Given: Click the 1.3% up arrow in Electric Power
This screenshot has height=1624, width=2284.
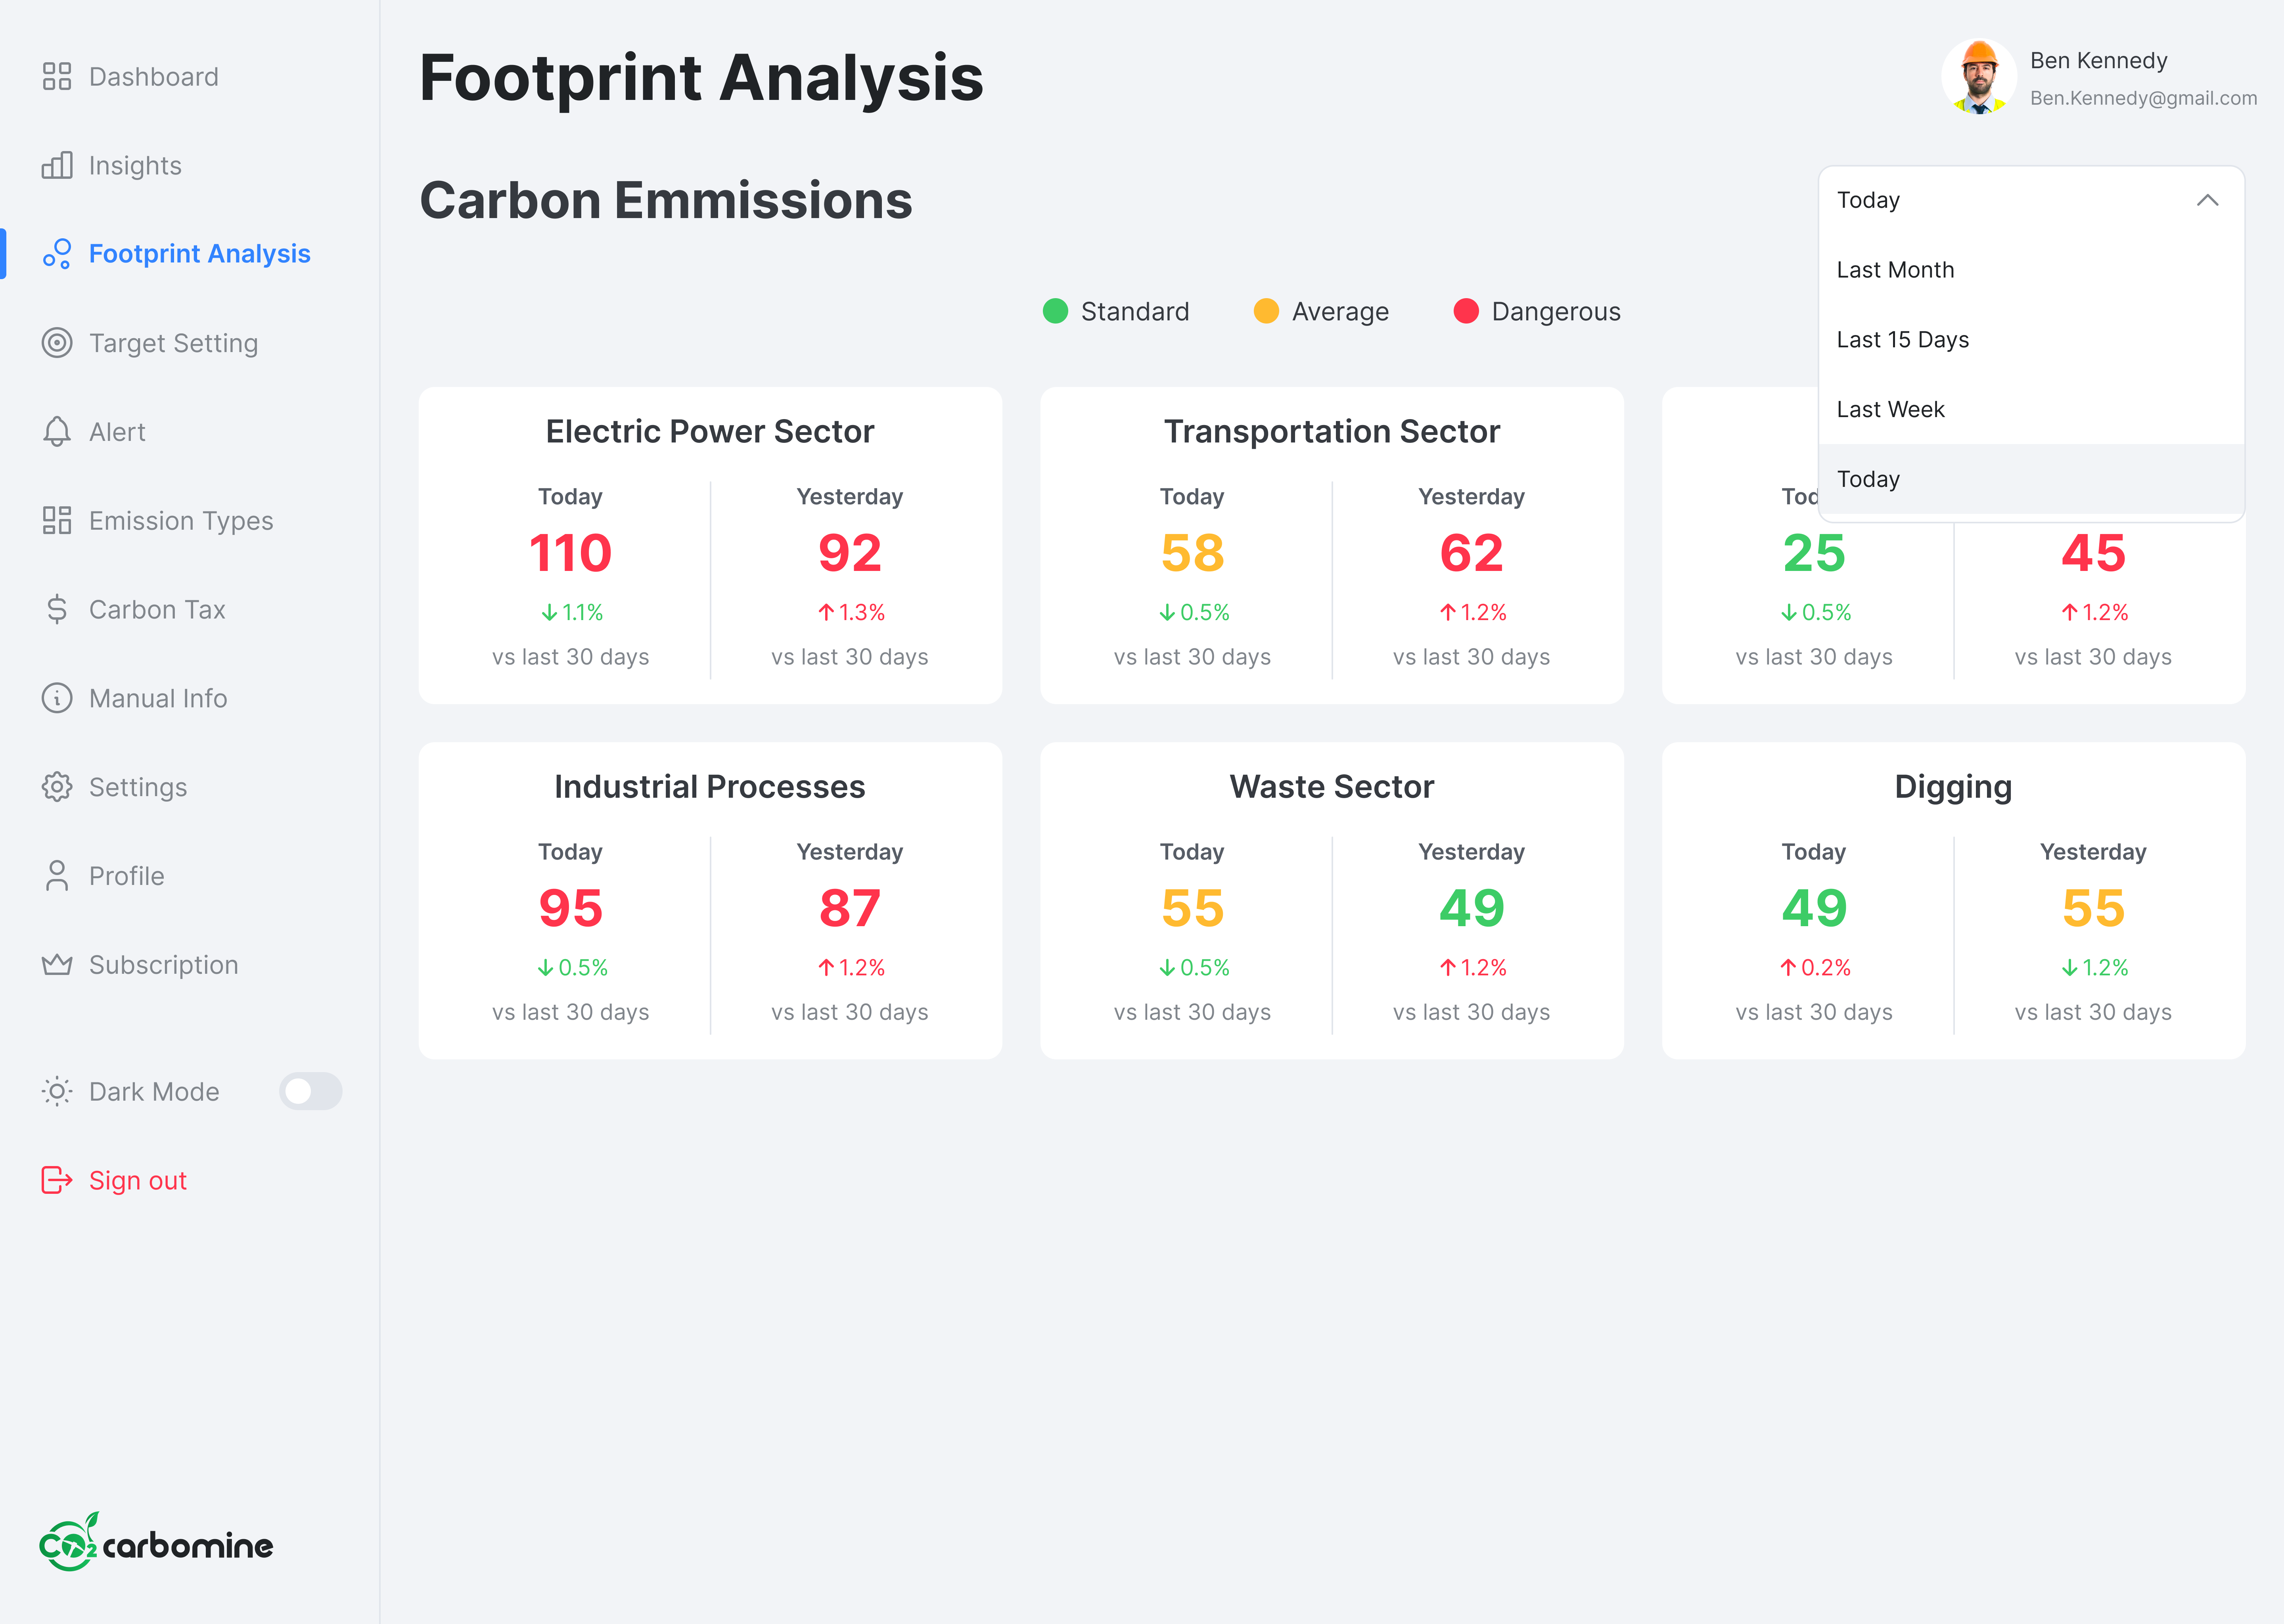Looking at the screenshot, I should click(826, 612).
